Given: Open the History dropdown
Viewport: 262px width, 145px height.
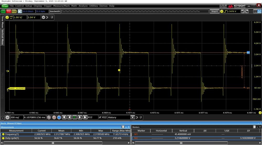Looking at the screenshot, I should [x=132, y=117].
